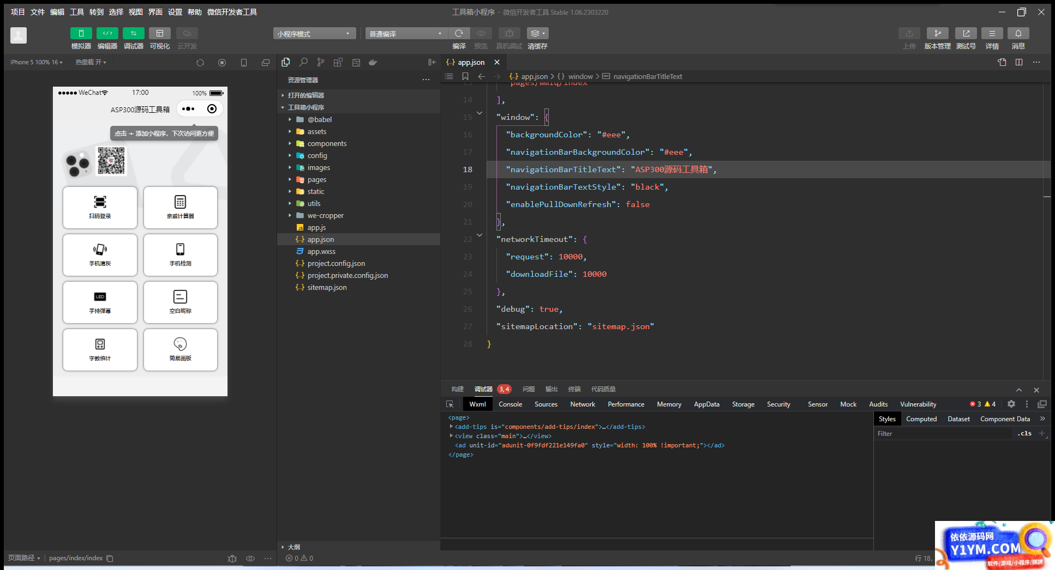Open the 工具 menu

(77, 12)
